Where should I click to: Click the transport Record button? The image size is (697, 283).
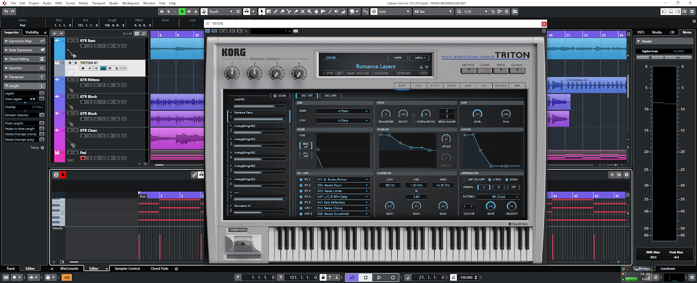pyautogui.click(x=392, y=277)
